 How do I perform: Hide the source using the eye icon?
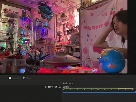tap(56, 87)
